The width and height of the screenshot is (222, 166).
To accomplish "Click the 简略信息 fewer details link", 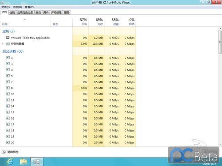I will click(13, 152).
